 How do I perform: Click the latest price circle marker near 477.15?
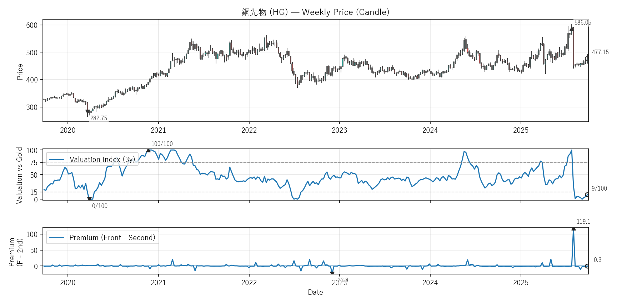(x=587, y=59)
